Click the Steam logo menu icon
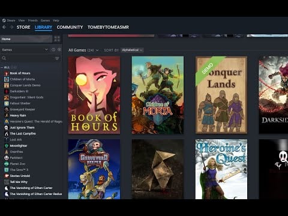Image resolution: width=288 pixels, height=216 pixels. pyautogui.click(x=4, y=20)
